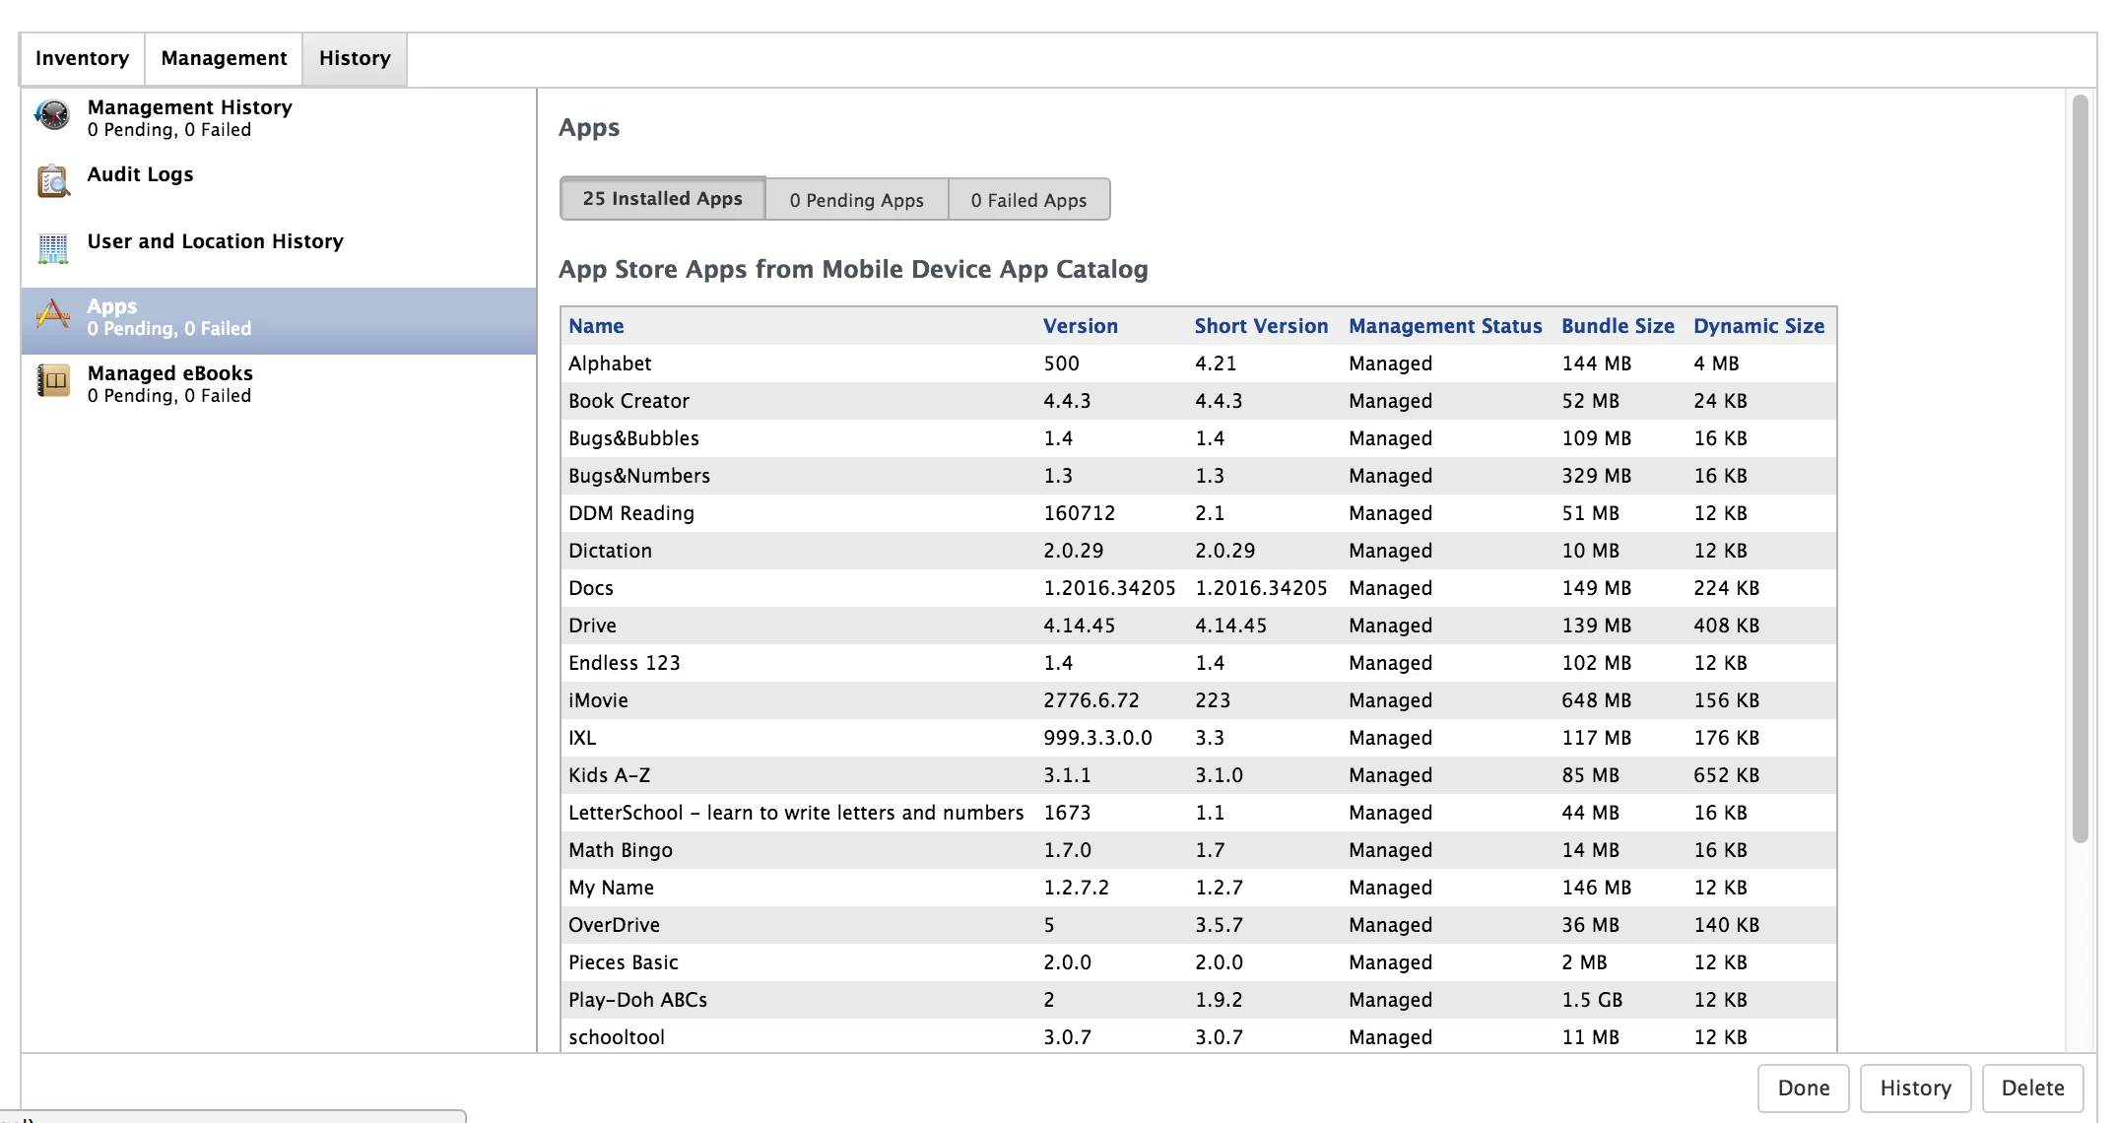2116x1123 pixels.
Task: Sort the table by Name column
Action: click(596, 326)
